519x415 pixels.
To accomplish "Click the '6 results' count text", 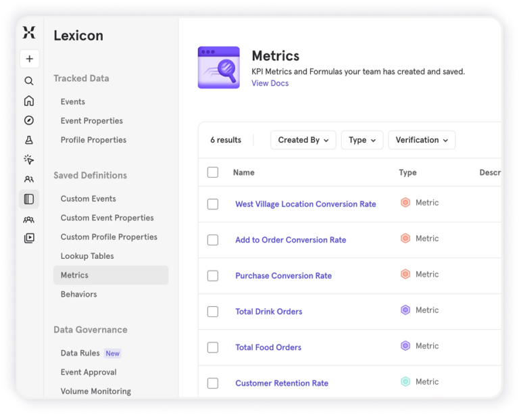I will pyautogui.click(x=226, y=140).
